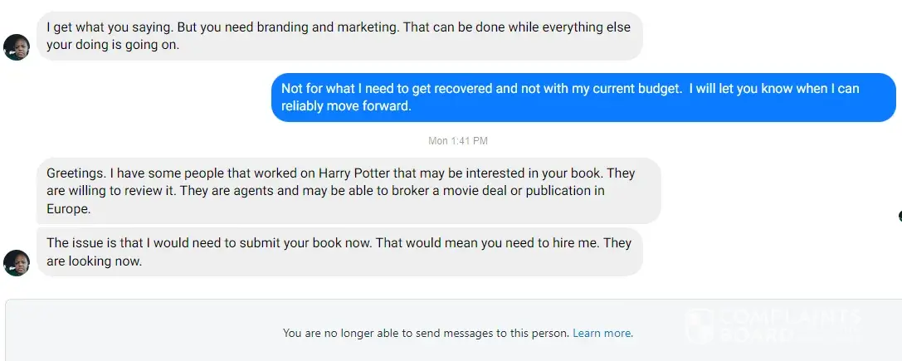Screen dimensions: 902x361
Task: Click the "no longer able to send messages" notice
Action: pyautogui.click(x=426, y=334)
